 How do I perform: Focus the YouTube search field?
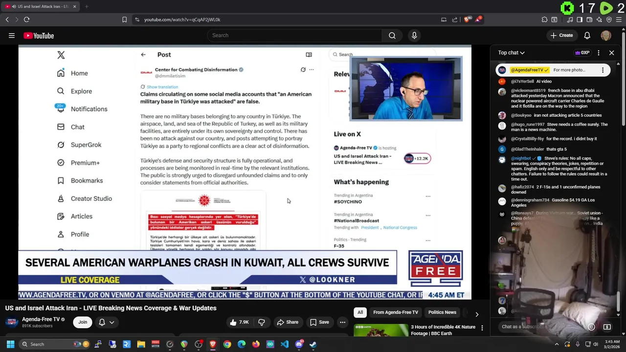point(294,35)
